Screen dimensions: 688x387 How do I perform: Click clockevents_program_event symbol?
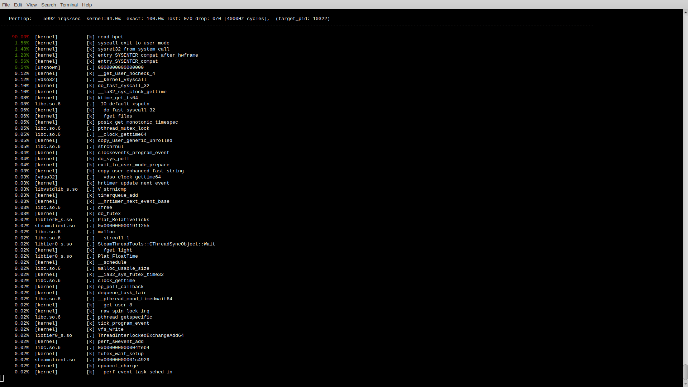pos(133,153)
